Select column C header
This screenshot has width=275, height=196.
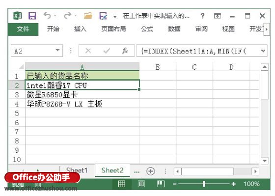194,67
